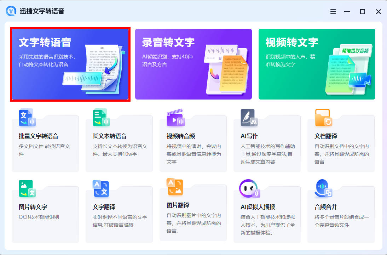Click description 实时翻译不同语言的文字

(x=120, y=221)
